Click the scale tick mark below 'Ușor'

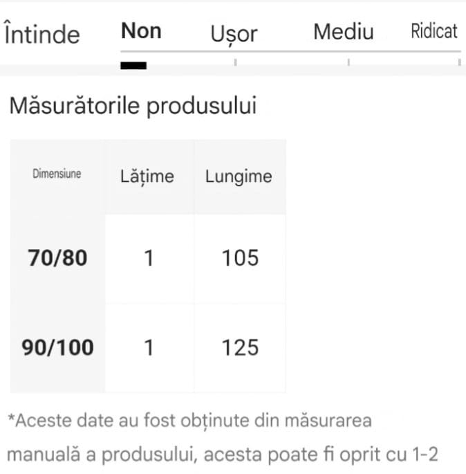[235, 63]
